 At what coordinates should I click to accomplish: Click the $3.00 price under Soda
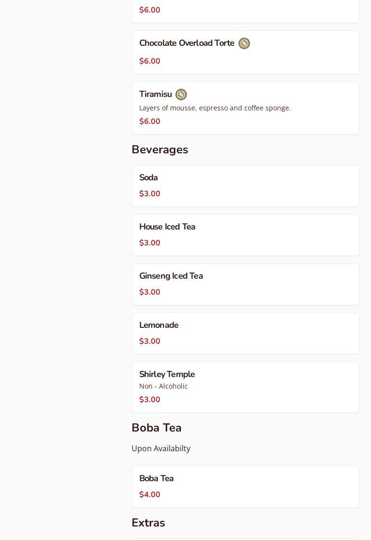pyautogui.click(x=150, y=194)
